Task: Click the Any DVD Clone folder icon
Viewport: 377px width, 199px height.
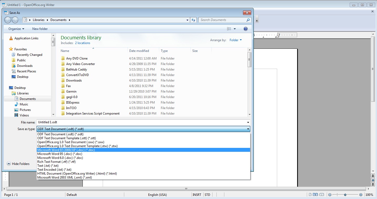Action: pos(63,58)
